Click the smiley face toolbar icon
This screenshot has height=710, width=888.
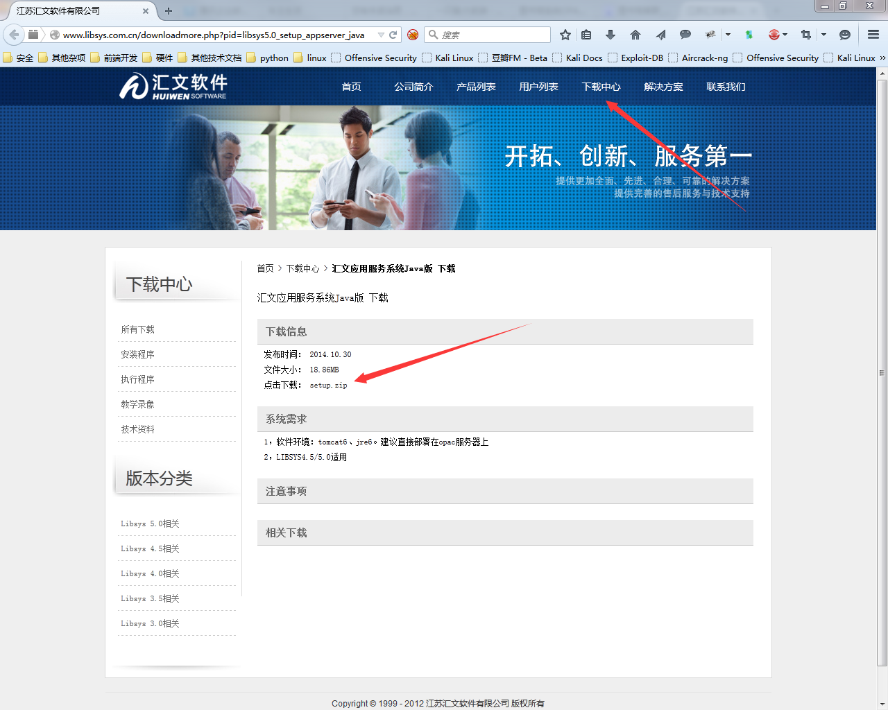(845, 35)
